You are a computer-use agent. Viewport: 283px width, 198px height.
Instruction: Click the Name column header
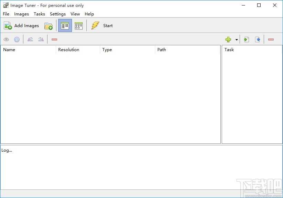[9, 50]
